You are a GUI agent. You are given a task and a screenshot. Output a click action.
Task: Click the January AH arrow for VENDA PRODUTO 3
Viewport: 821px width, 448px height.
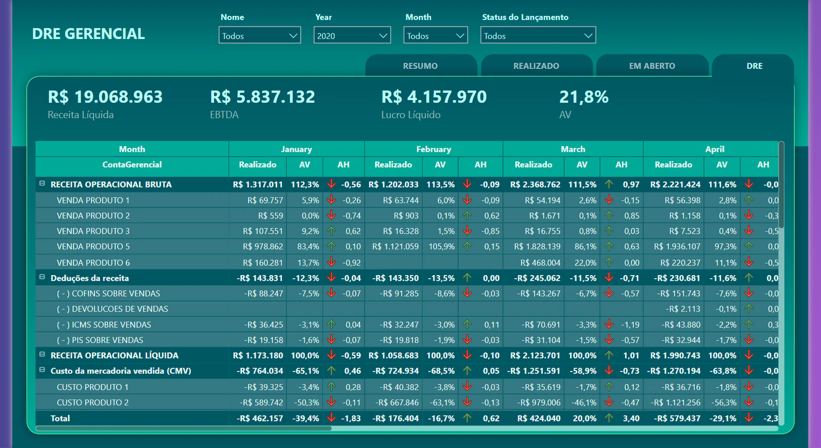tap(331, 231)
